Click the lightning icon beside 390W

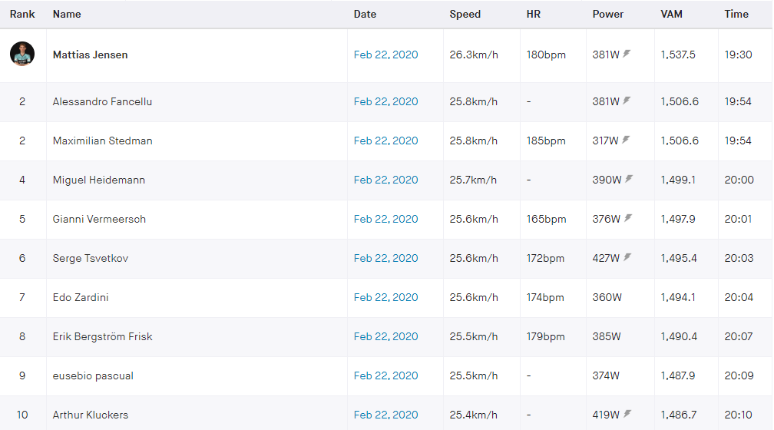pos(629,180)
